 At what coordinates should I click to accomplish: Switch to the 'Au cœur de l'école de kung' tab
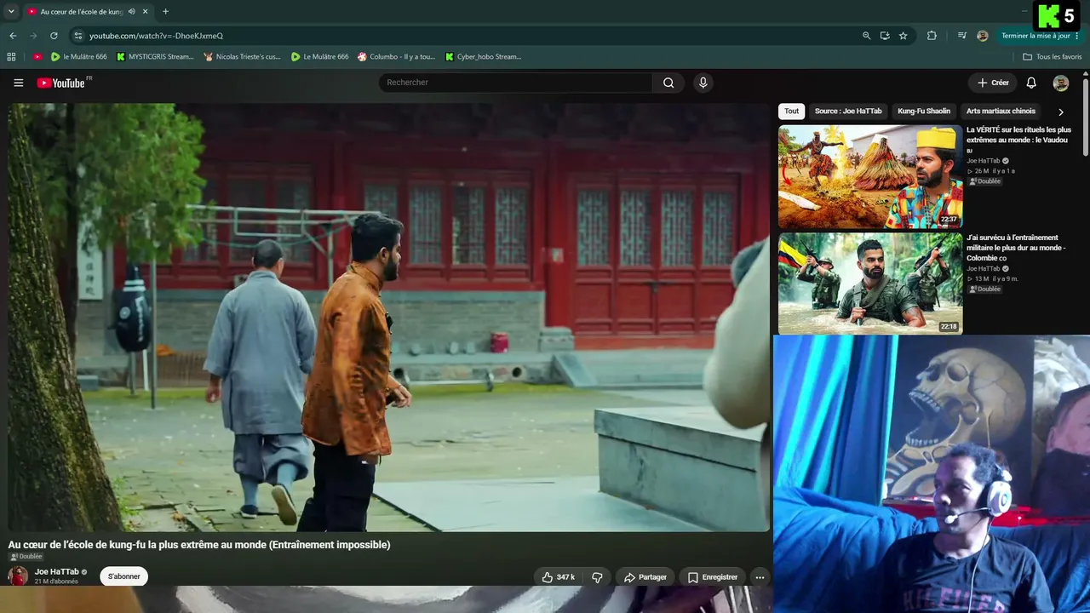point(81,12)
